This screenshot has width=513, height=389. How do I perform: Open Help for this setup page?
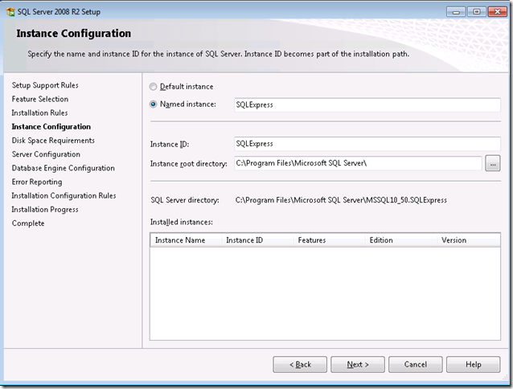473,364
